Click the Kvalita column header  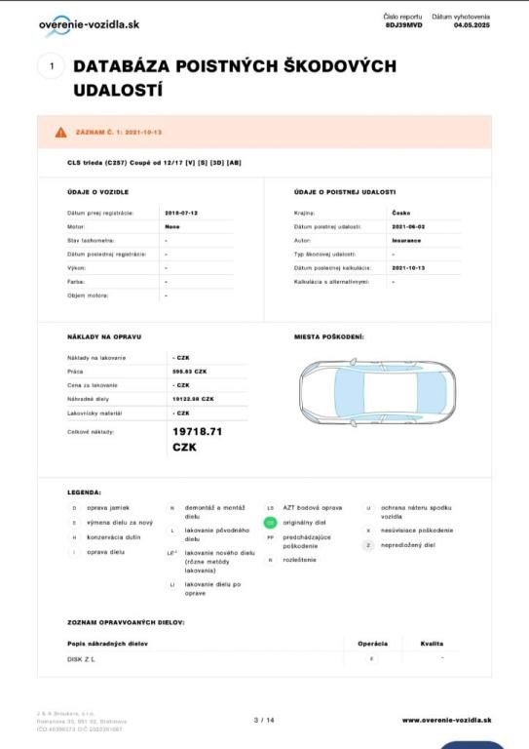432,644
